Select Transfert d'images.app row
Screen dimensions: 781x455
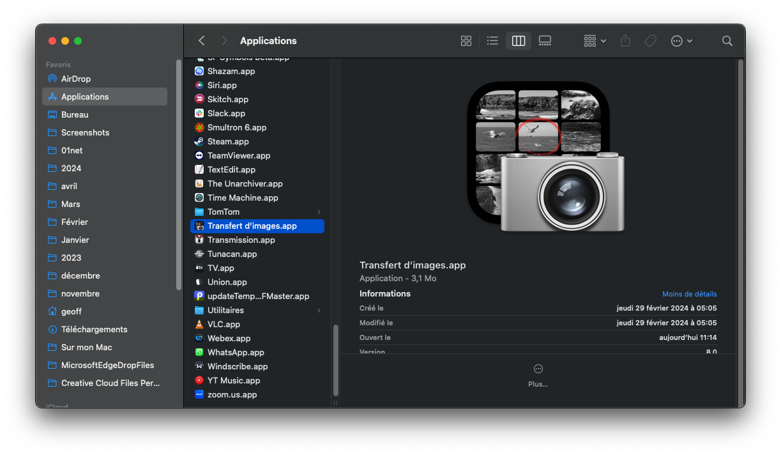pos(257,226)
